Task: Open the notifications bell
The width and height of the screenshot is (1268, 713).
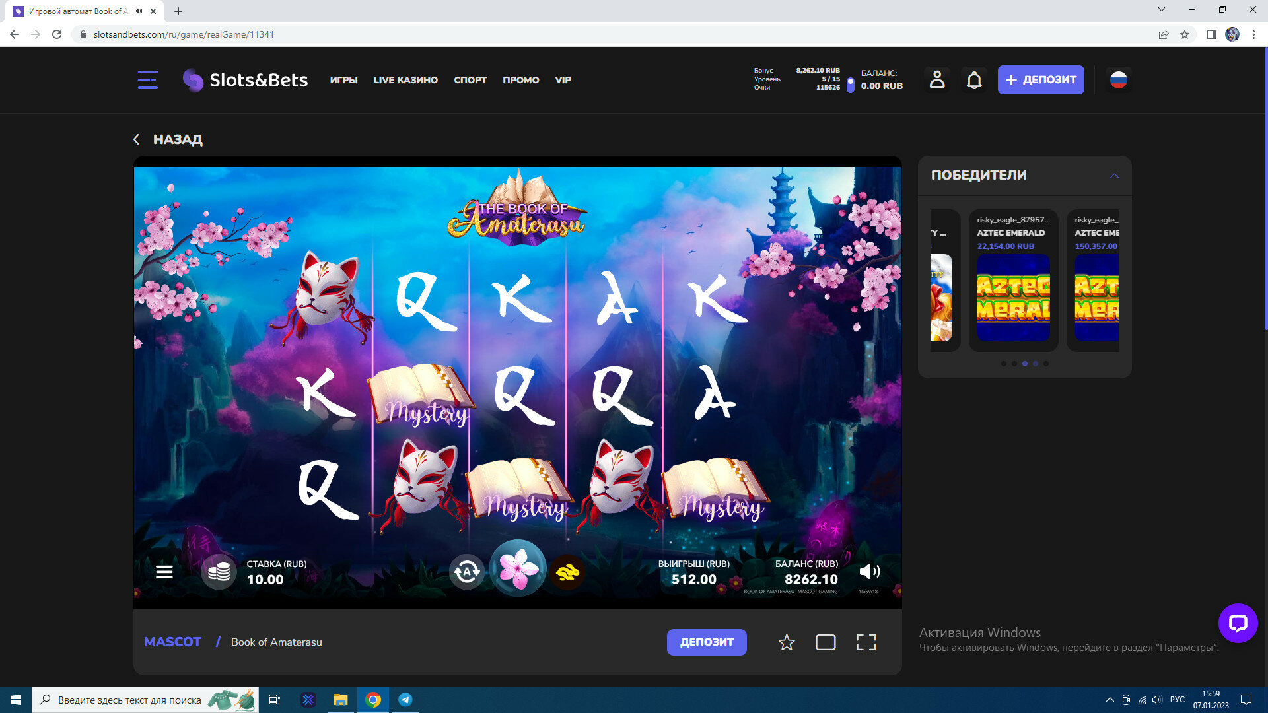Action: pyautogui.click(x=974, y=80)
